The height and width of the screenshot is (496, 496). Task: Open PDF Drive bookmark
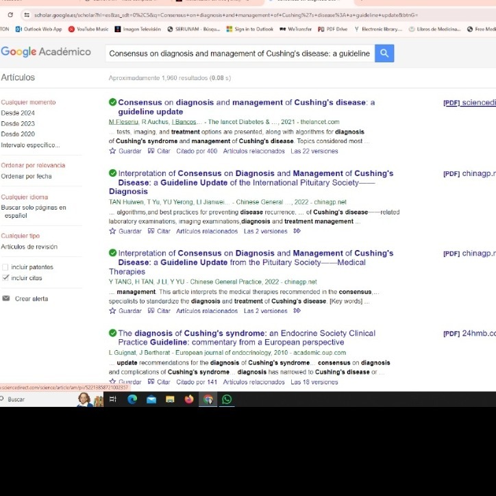click(332, 29)
